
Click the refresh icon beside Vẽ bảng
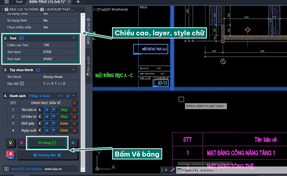click(x=73, y=143)
